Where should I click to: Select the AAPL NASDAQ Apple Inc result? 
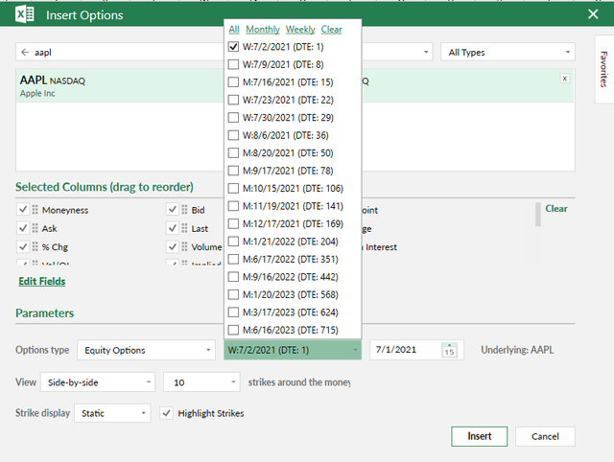coord(120,86)
